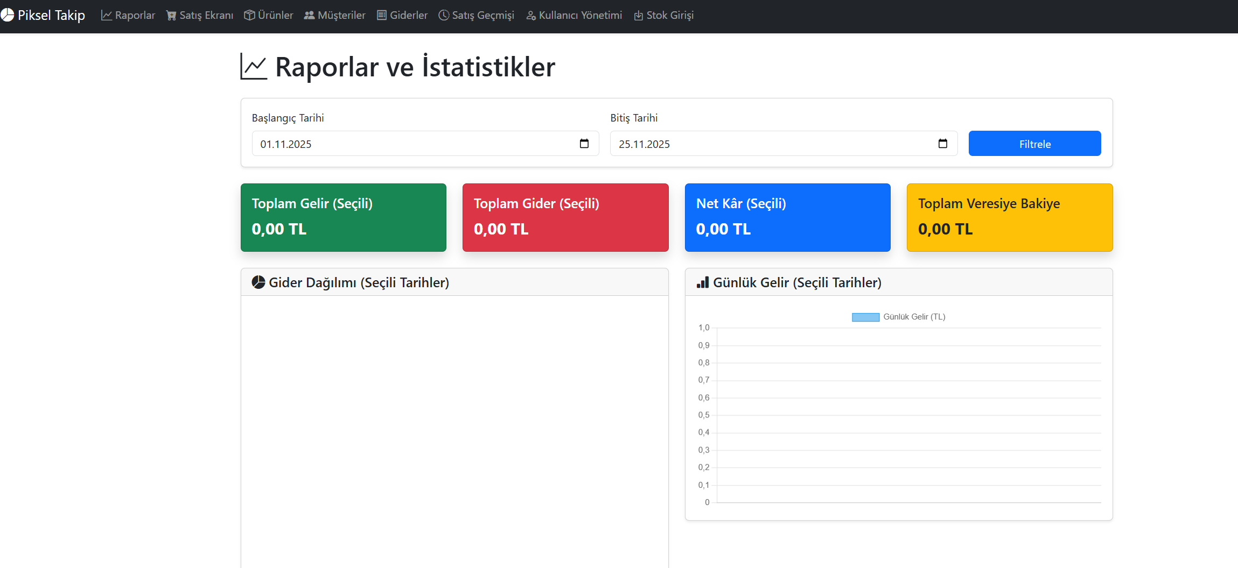The width and height of the screenshot is (1238, 568).
Task: Select the Net Kâr summary card
Action: click(x=787, y=217)
